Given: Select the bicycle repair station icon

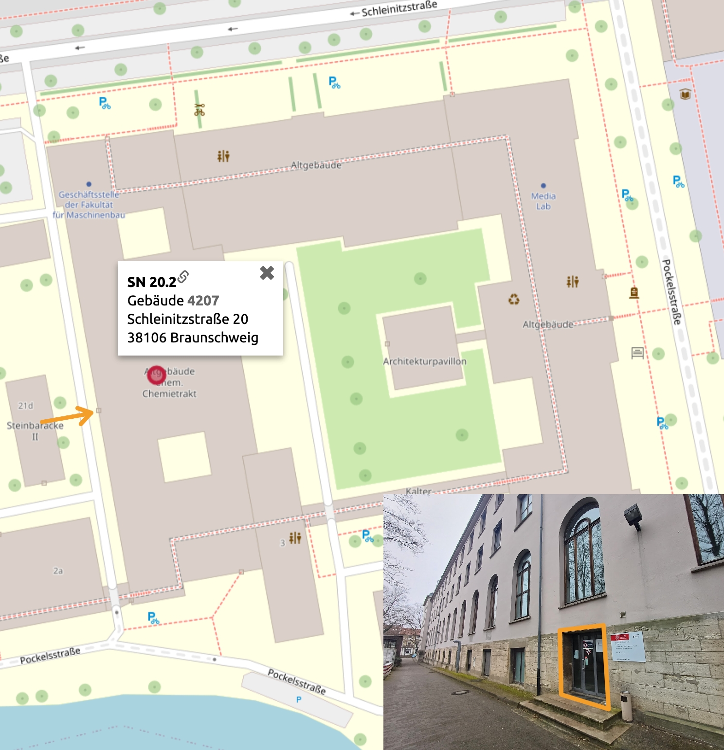Looking at the screenshot, I should (199, 110).
